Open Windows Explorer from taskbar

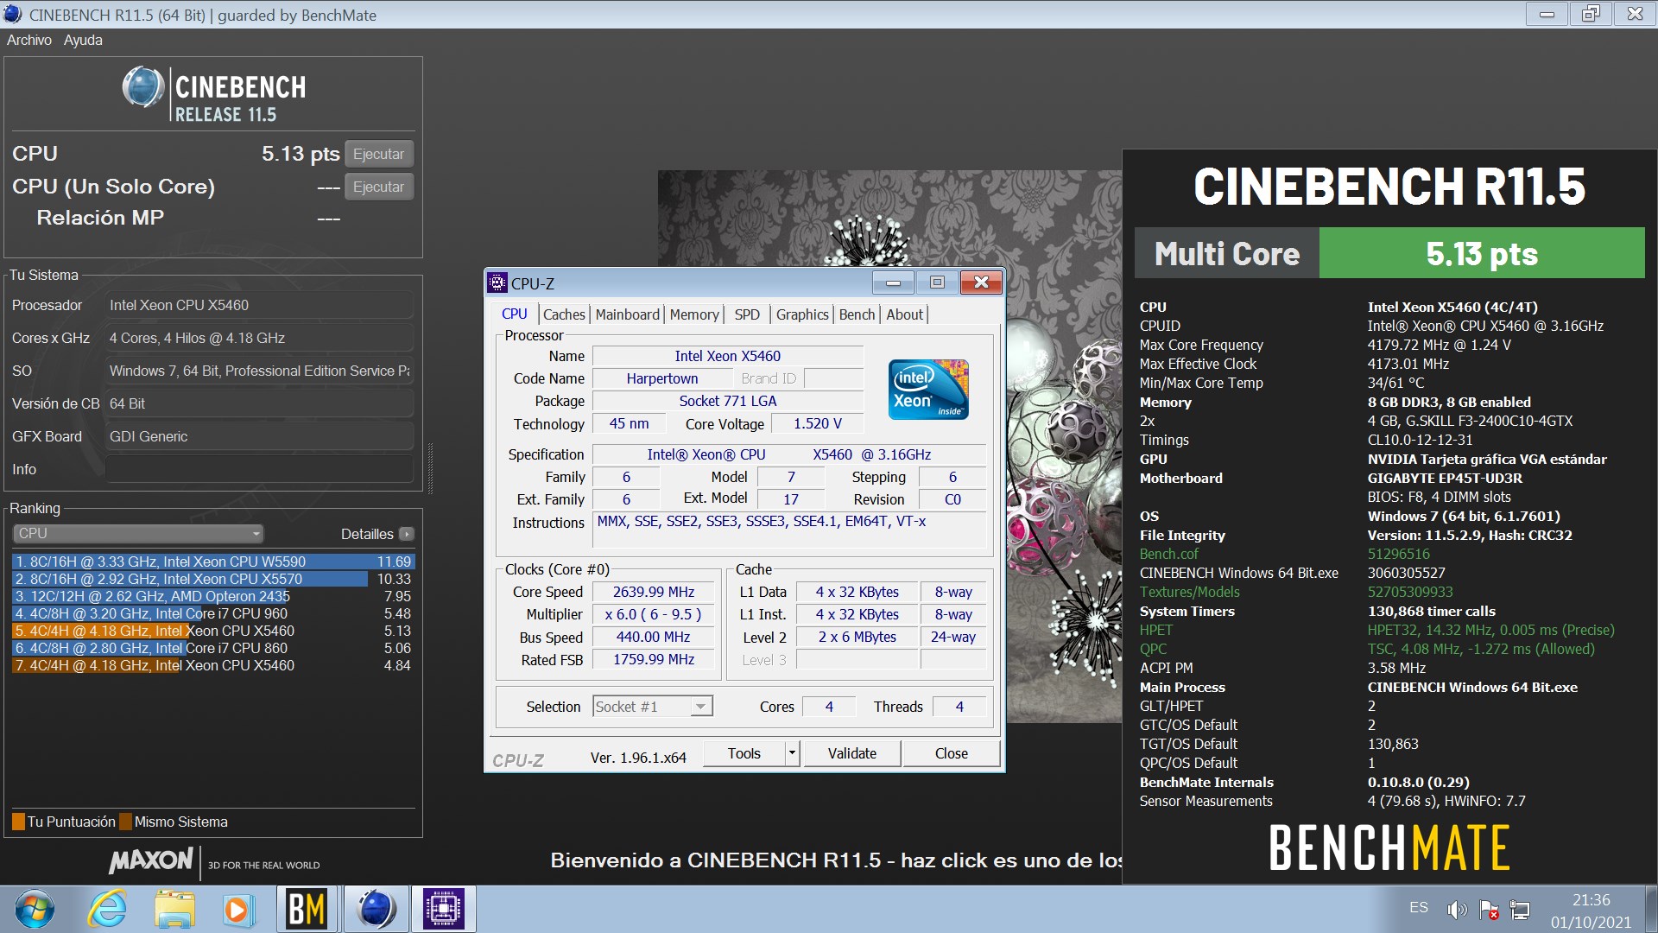point(174,910)
